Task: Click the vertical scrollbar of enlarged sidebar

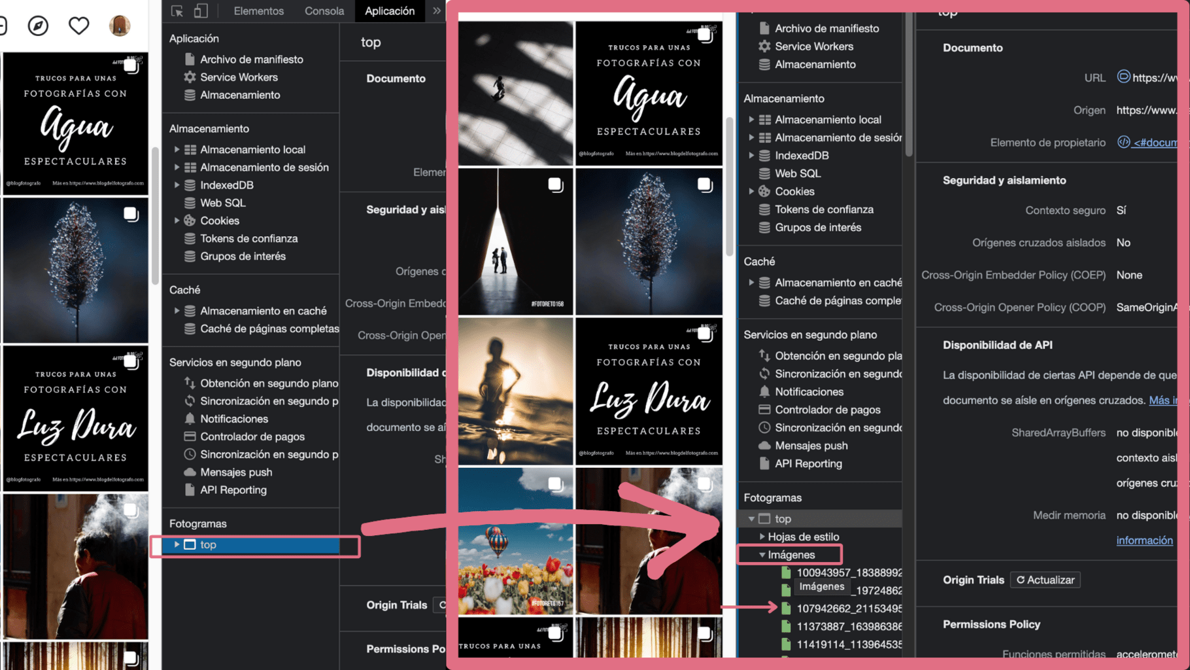Action: pyautogui.click(x=909, y=85)
